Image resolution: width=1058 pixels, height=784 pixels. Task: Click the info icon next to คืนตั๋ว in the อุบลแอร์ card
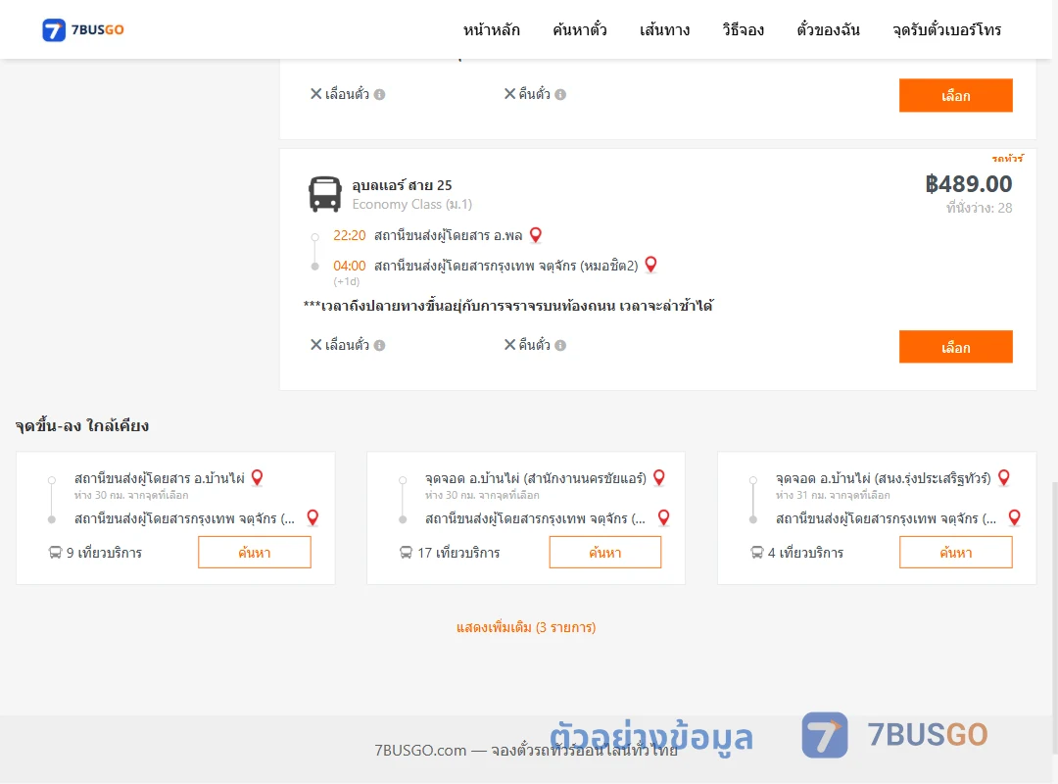560,345
